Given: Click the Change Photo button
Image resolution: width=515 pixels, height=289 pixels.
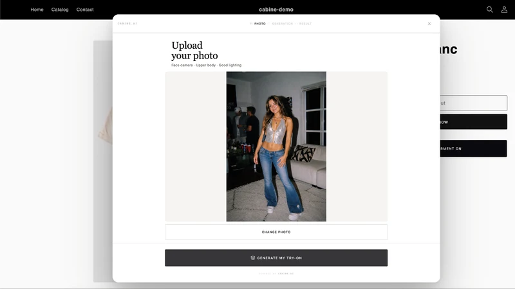Looking at the screenshot, I should pyautogui.click(x=276, y=232).
